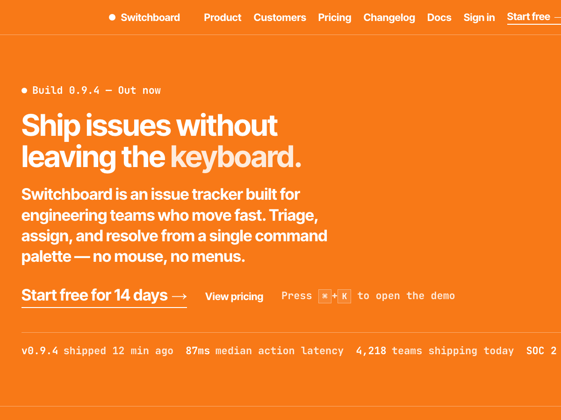Click the ⌘ command key cap
Image resolution: width=561 pixels, height=420 pixels.
tap(325, 296)
